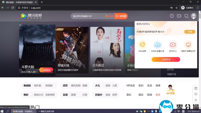The width and height of the screenshot is (201, 113).
Task: Bookmark this page with star icon
Action: [x=177, y=8]
